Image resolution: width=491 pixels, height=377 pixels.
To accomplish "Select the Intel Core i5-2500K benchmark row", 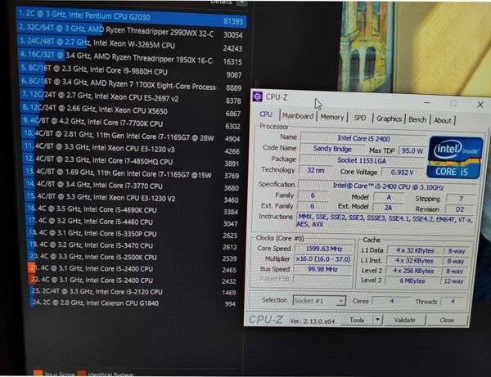I will pos(133,257).
